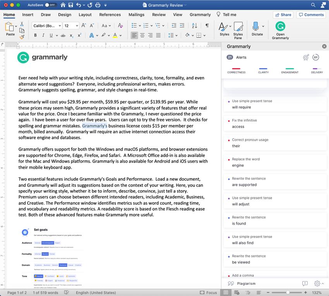Click the Redo icon in title bar
Viewport: 329px width, 296px height.
(x=90, y=5)
